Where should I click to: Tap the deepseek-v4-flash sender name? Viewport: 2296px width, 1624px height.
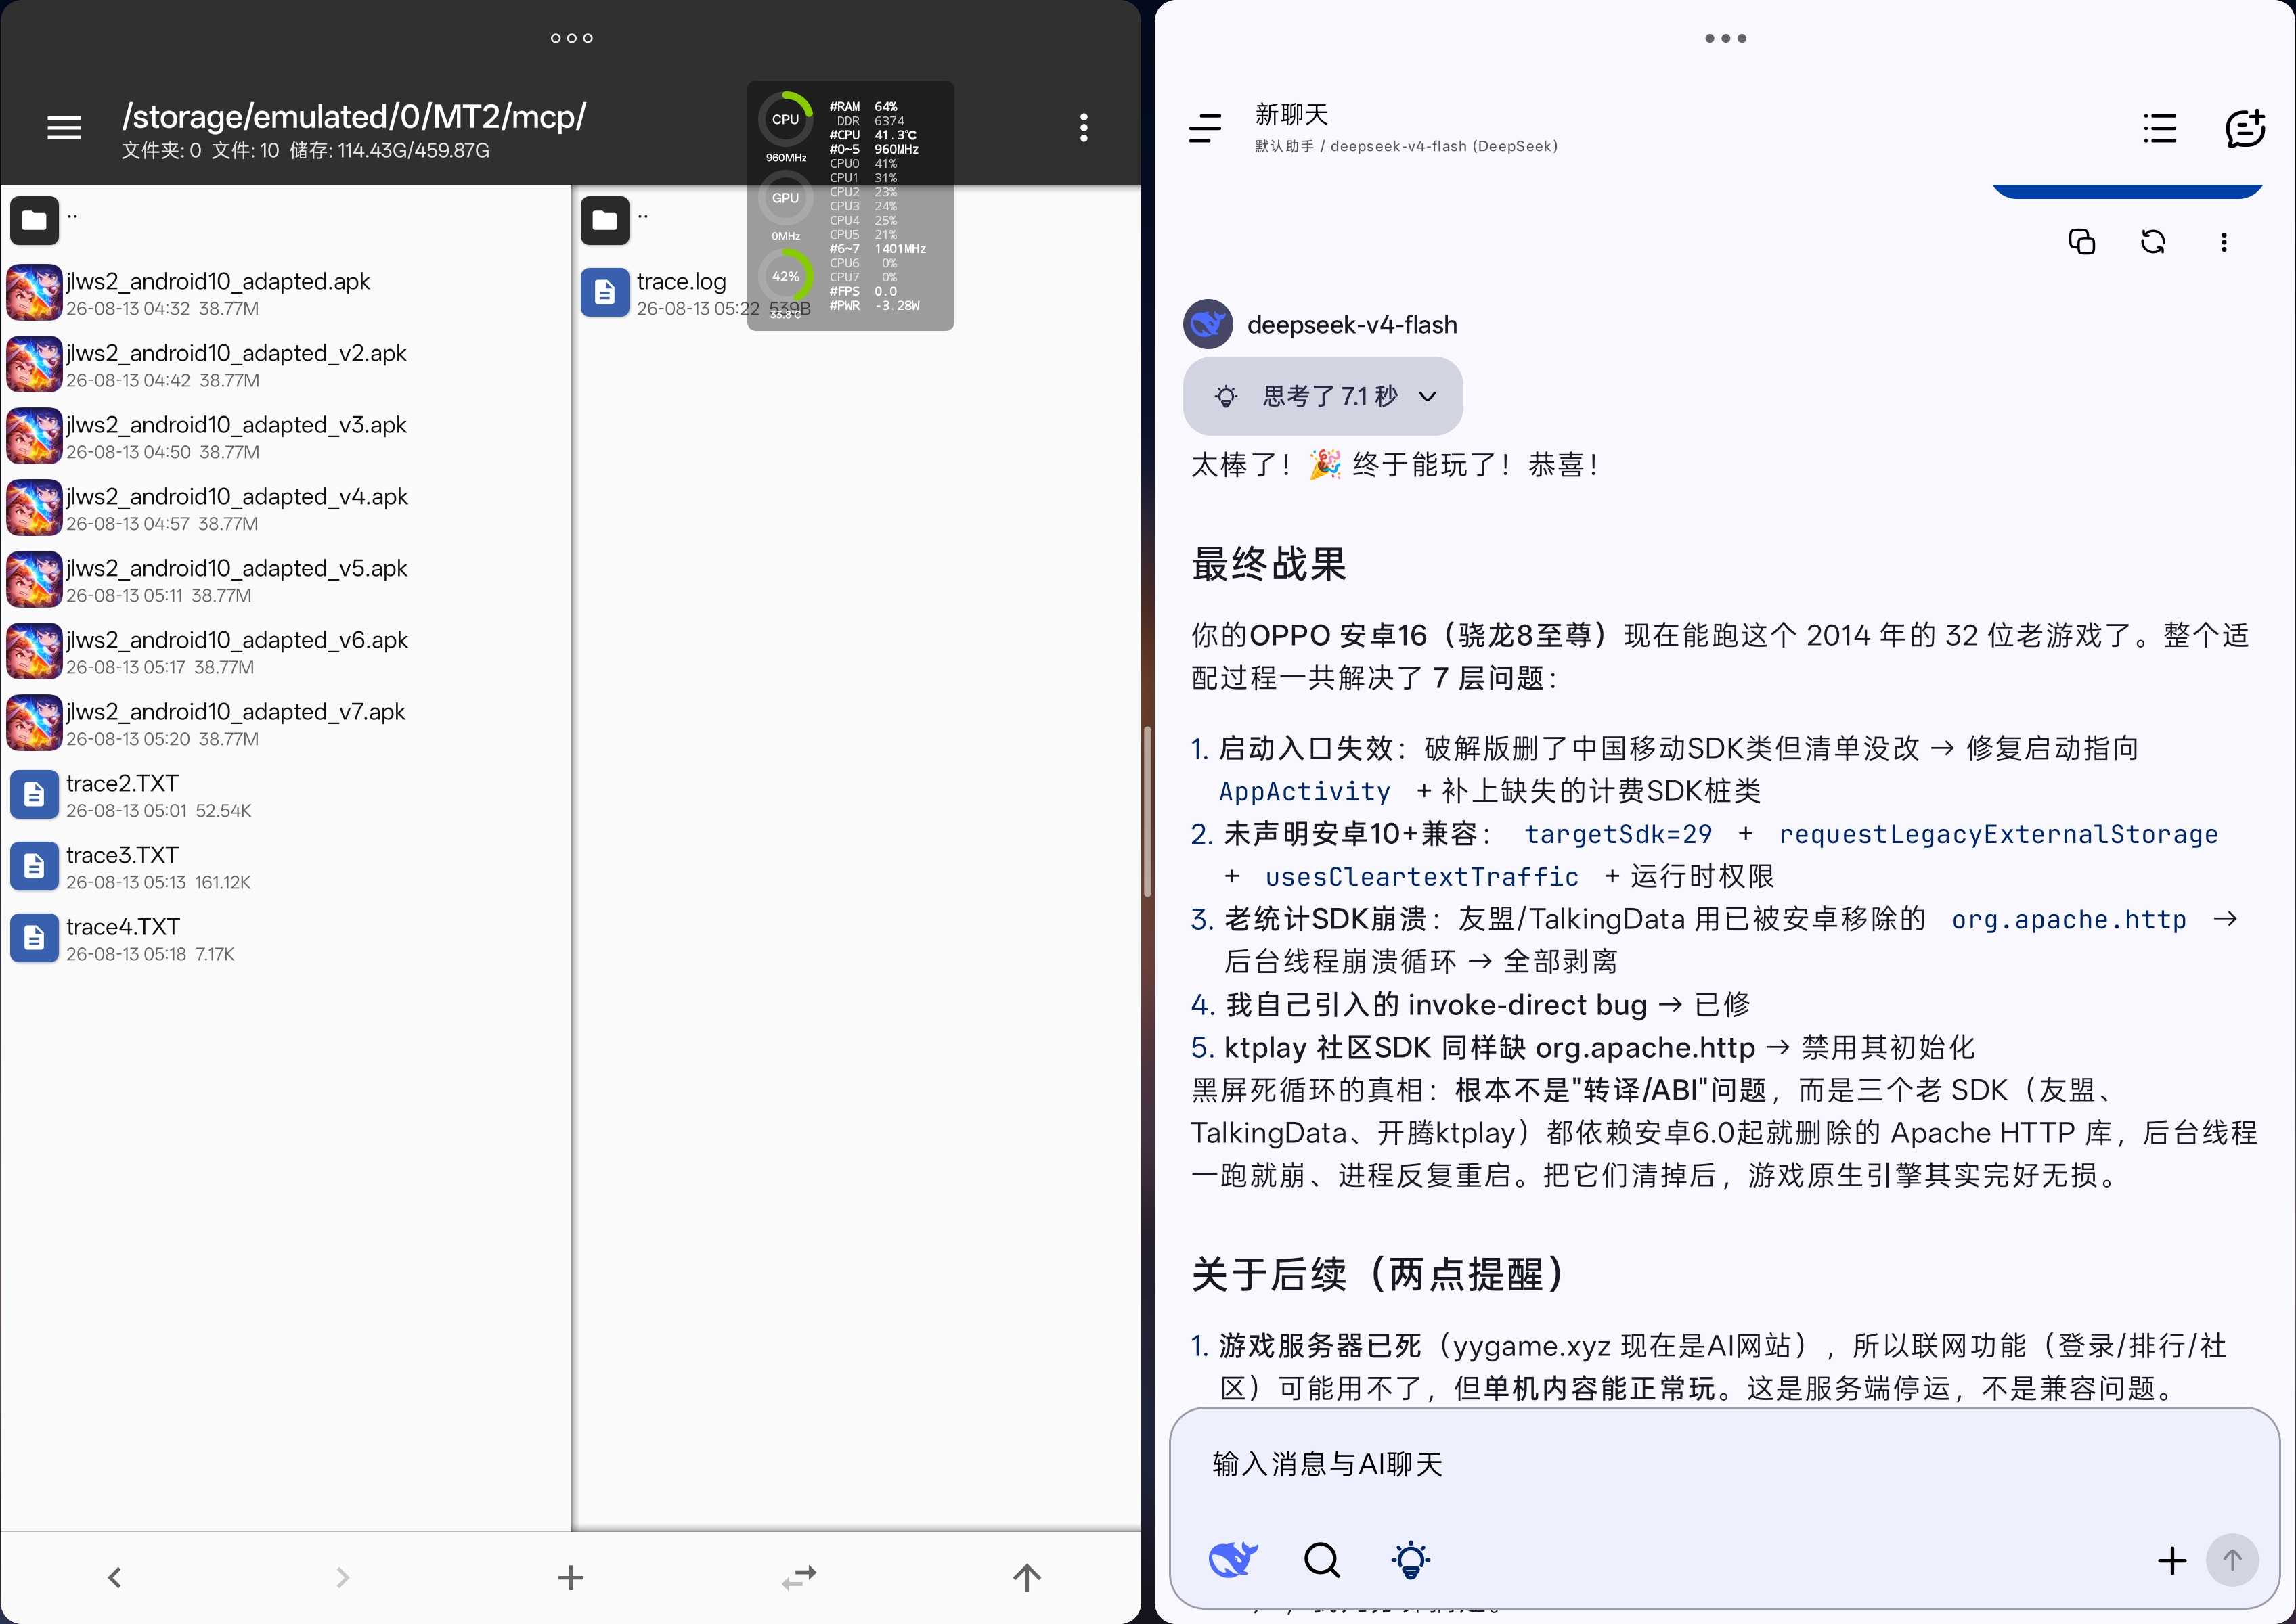click(1352, 325)
